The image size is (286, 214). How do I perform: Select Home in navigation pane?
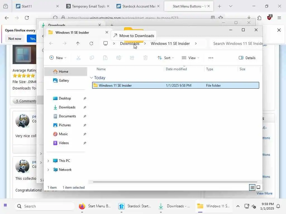click(66, 72)
